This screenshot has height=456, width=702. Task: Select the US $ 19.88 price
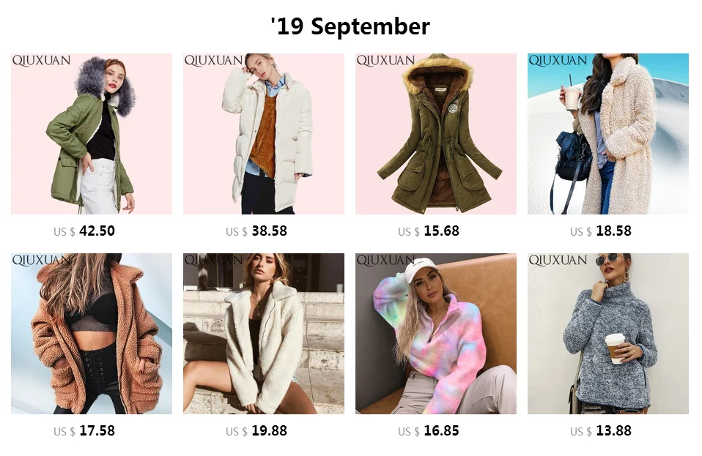point(256,431)
